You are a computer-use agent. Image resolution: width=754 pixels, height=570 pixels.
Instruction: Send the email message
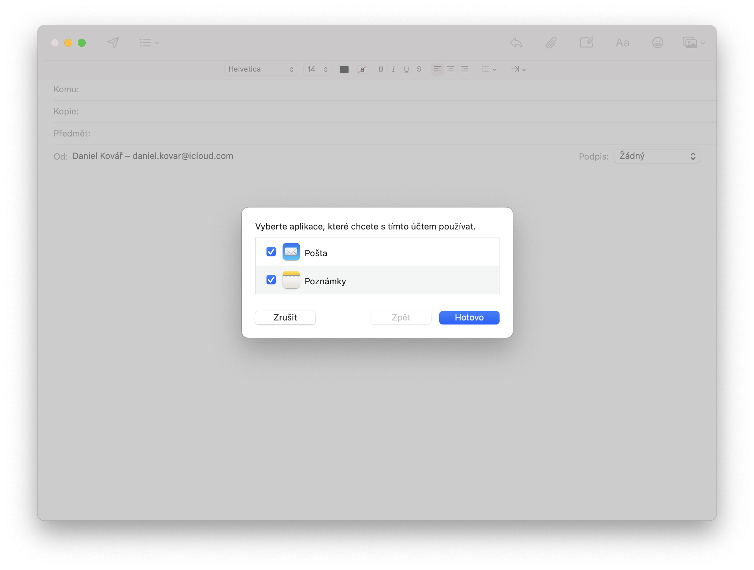pos(113,42)
